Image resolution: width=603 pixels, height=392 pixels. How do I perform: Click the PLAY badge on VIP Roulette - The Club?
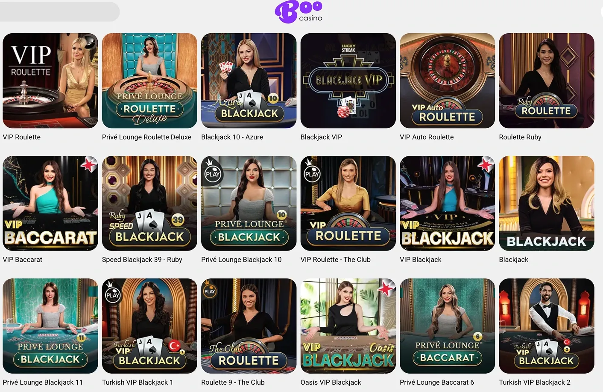point(311,172)
